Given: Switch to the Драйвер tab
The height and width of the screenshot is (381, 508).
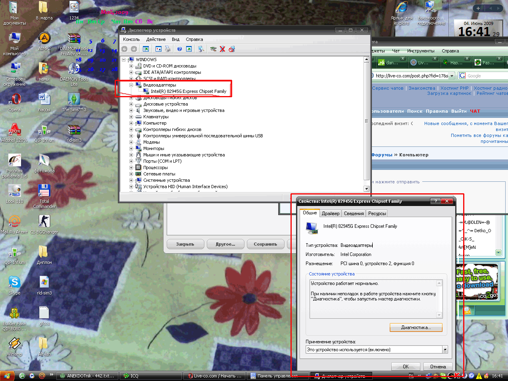Looking at the screenshot, I should coord(331,214).
